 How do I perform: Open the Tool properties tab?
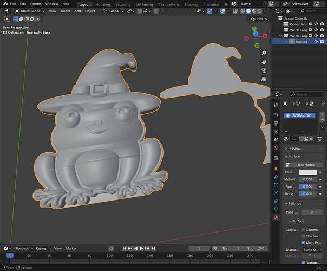point(276,105)
